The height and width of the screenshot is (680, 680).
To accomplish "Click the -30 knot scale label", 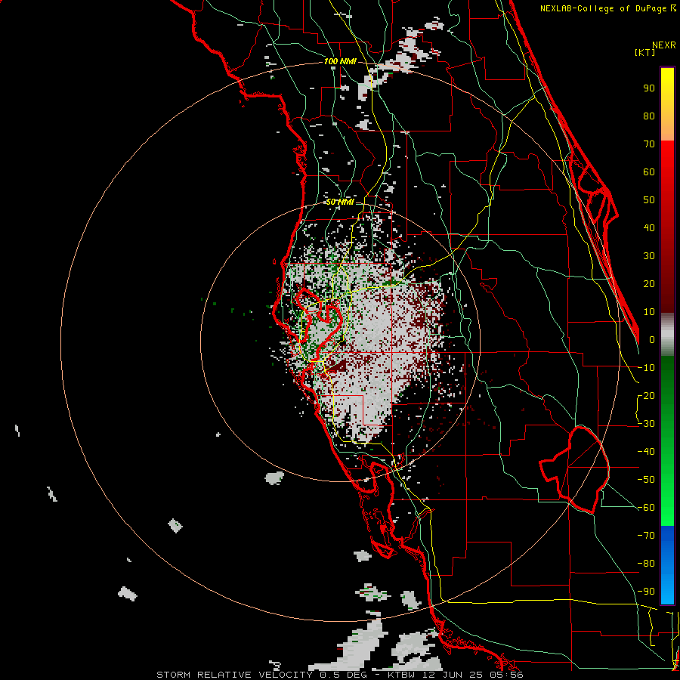I will 646,424.
